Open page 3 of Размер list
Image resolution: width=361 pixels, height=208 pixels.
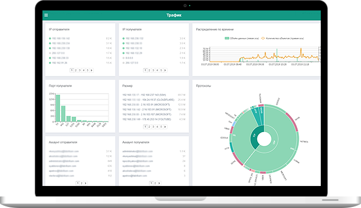point(153,127)
